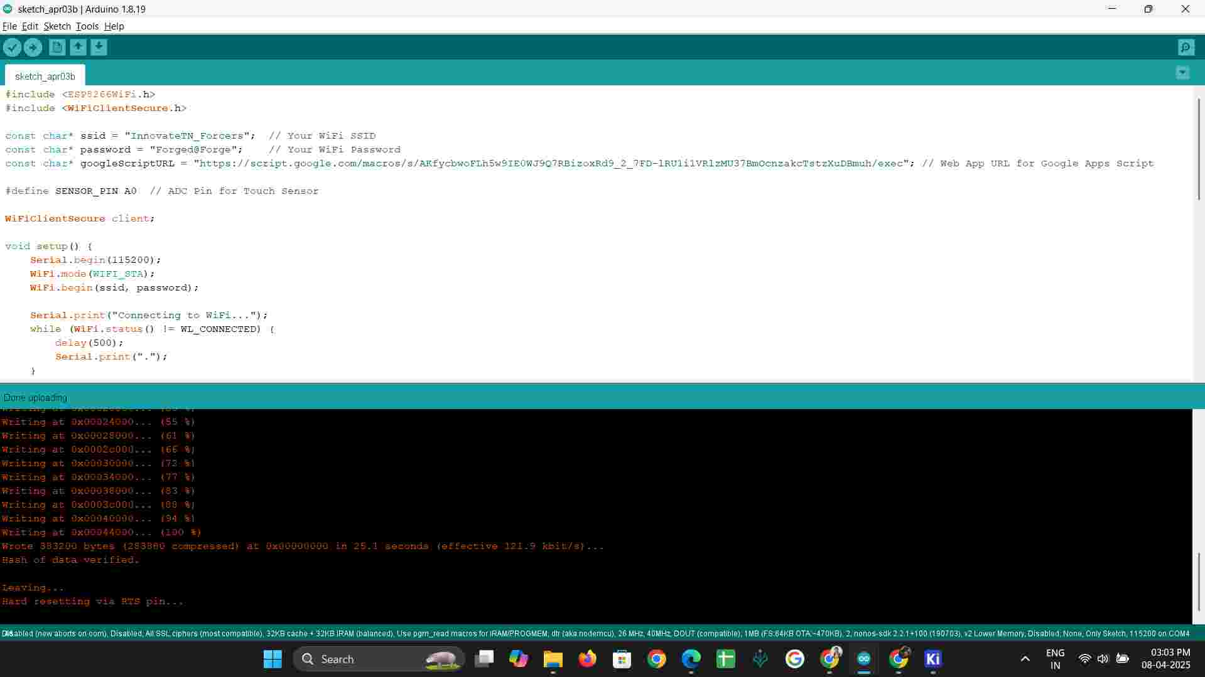Click the delay(500) line
Image resolution: width=1205 pixels, height=677 pixels.
(x=89, y=343)
